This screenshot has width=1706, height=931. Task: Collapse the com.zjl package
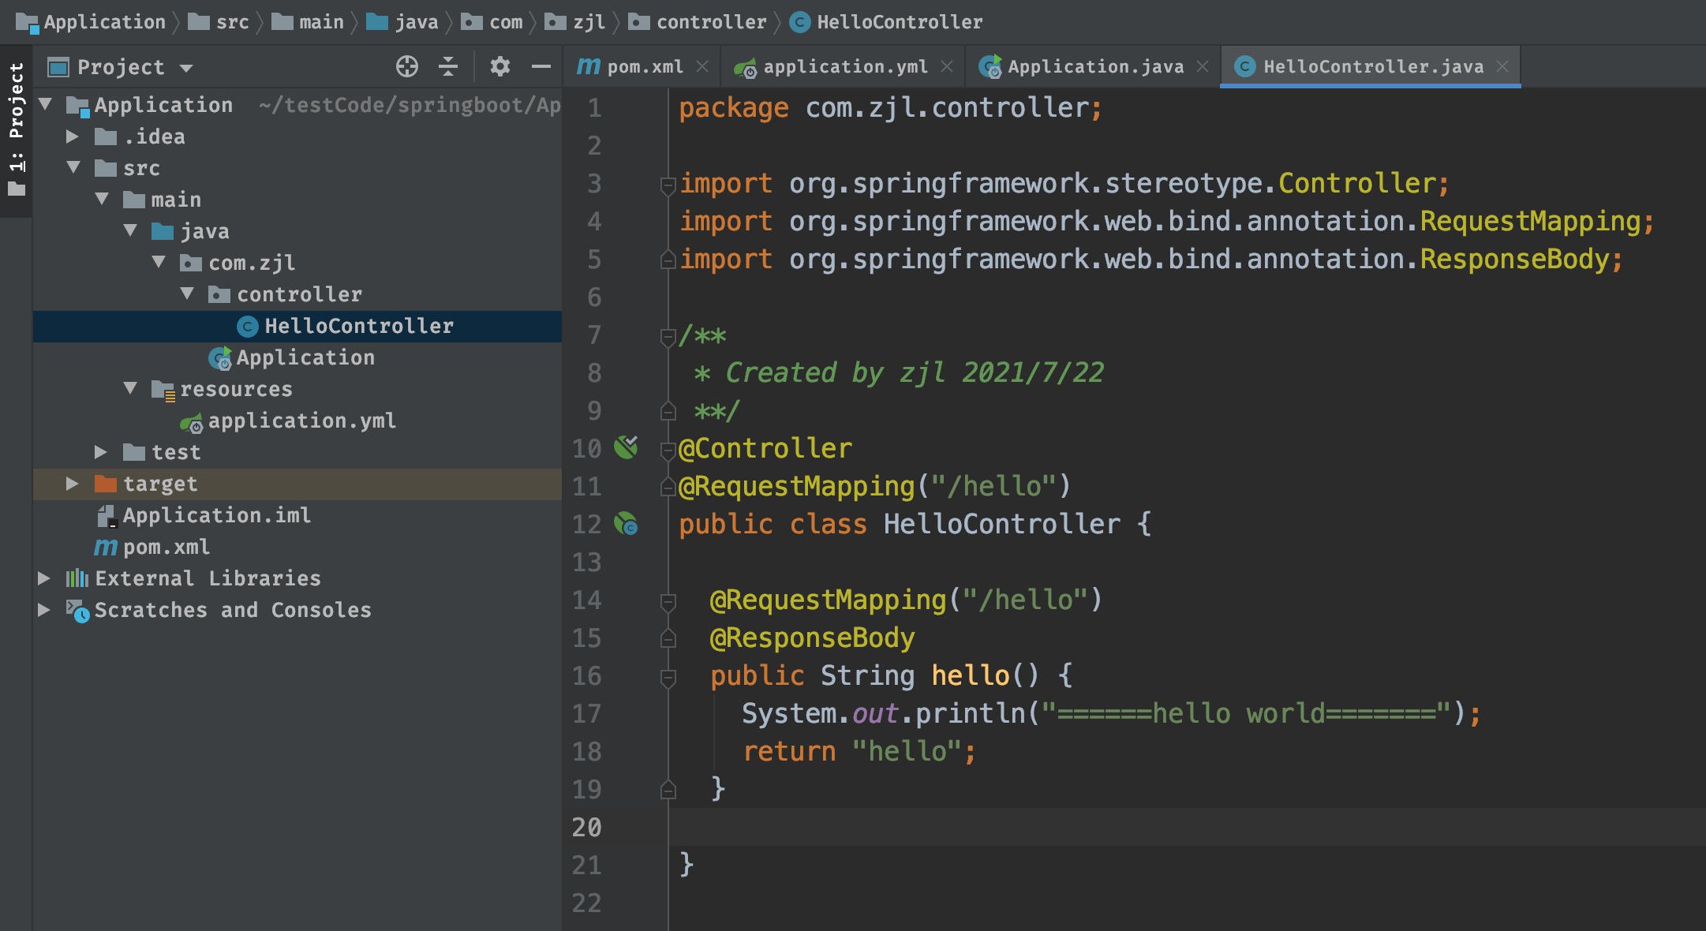click(159, 262)
